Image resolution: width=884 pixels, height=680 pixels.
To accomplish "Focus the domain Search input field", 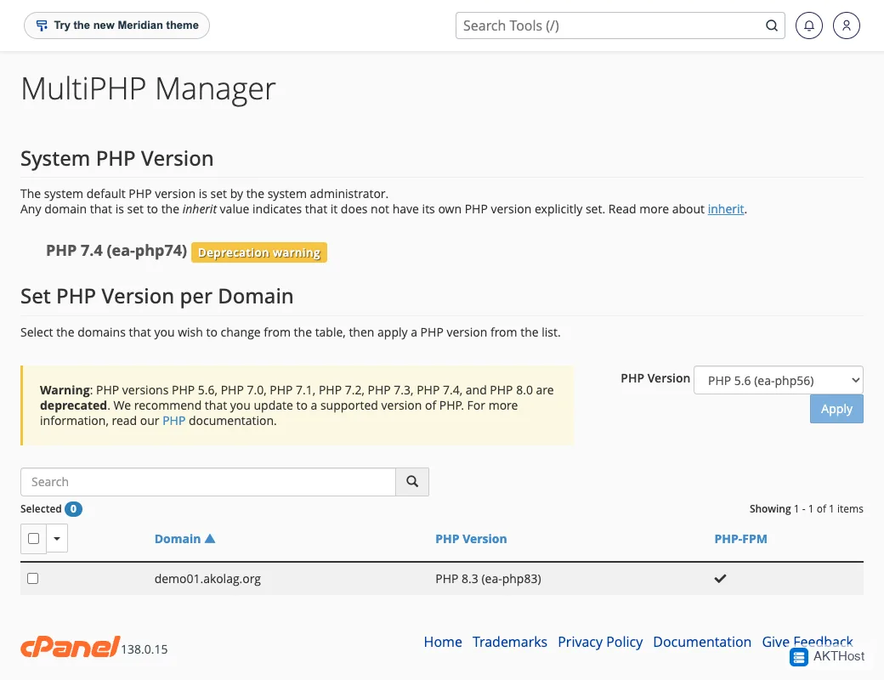I will pos(208,482).
